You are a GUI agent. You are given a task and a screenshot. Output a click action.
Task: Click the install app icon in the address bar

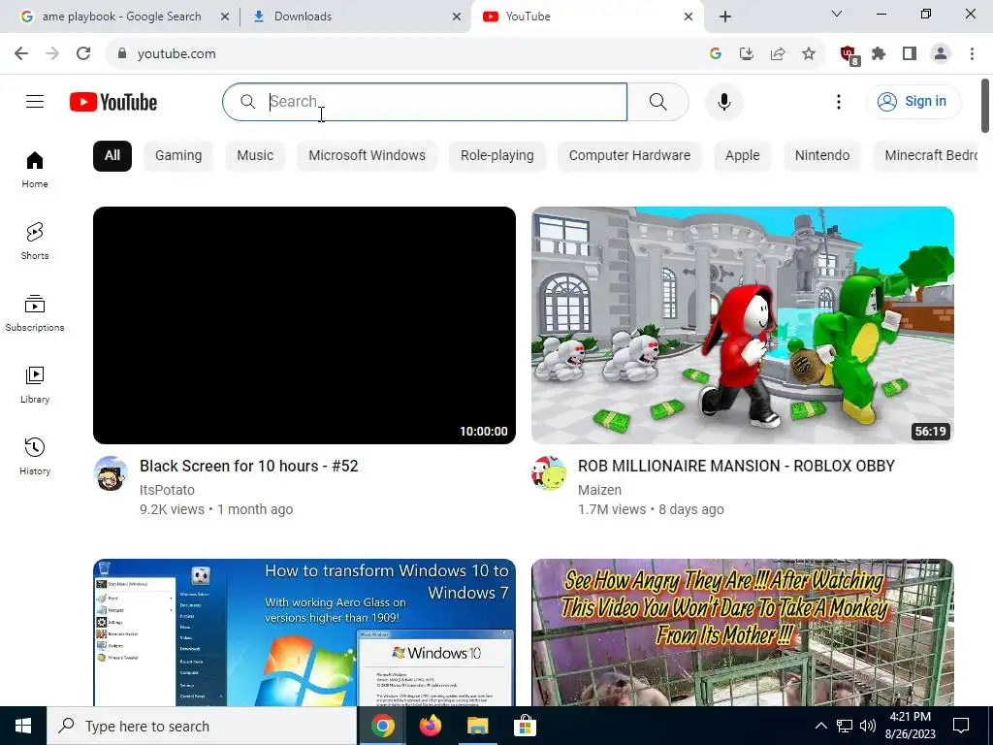tap(747, 54)
